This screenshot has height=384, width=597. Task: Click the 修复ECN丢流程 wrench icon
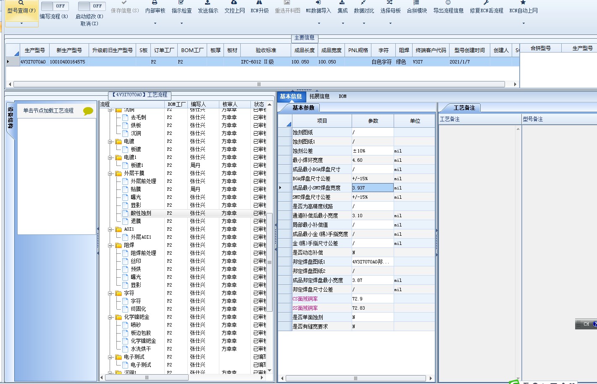click(486, 3)
